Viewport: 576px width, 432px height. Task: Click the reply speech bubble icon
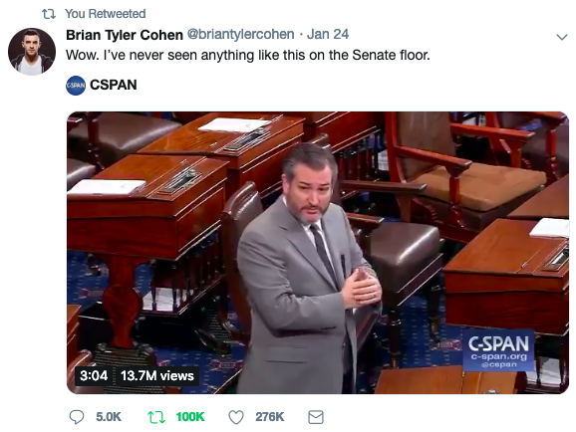pyautogui.click(x=77, y=417)
